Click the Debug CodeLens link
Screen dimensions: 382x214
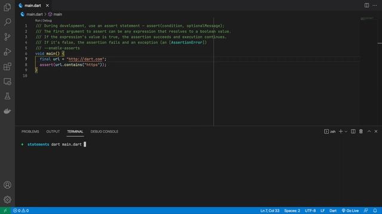pos(48,21)
